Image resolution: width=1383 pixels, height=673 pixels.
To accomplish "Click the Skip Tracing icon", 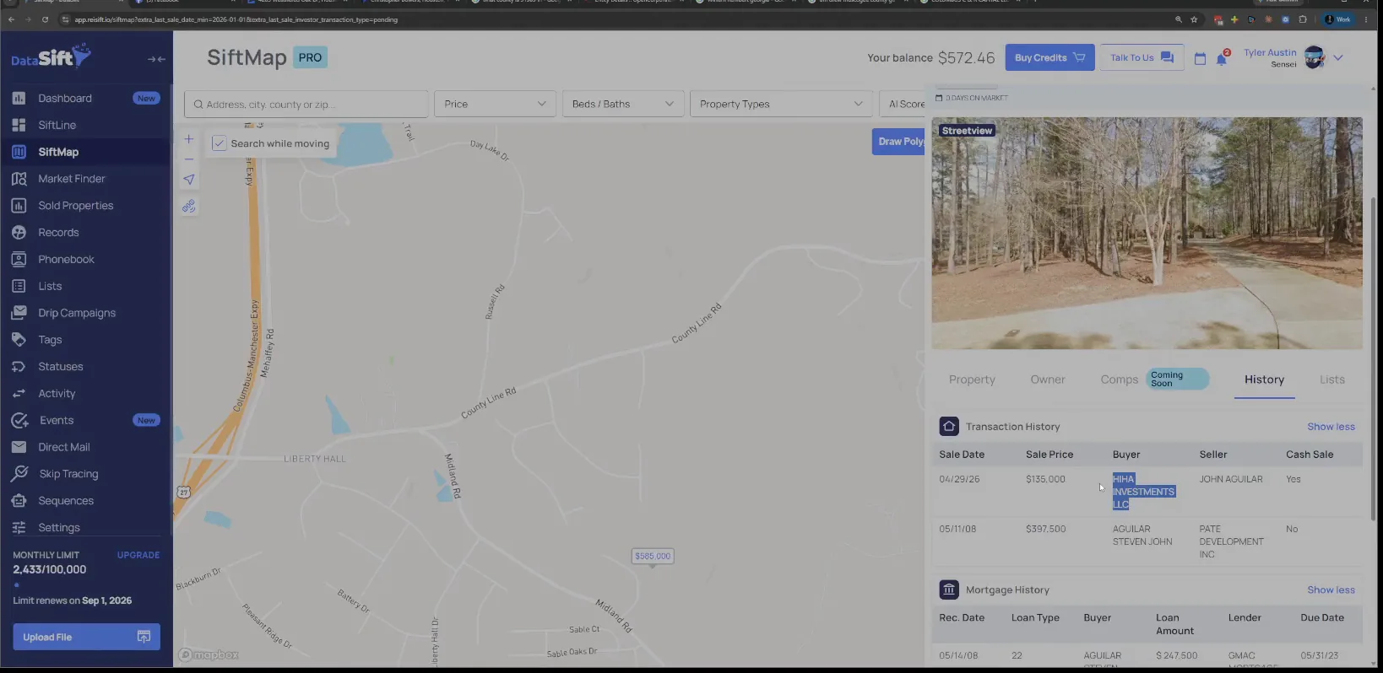I will pos(19,474).
